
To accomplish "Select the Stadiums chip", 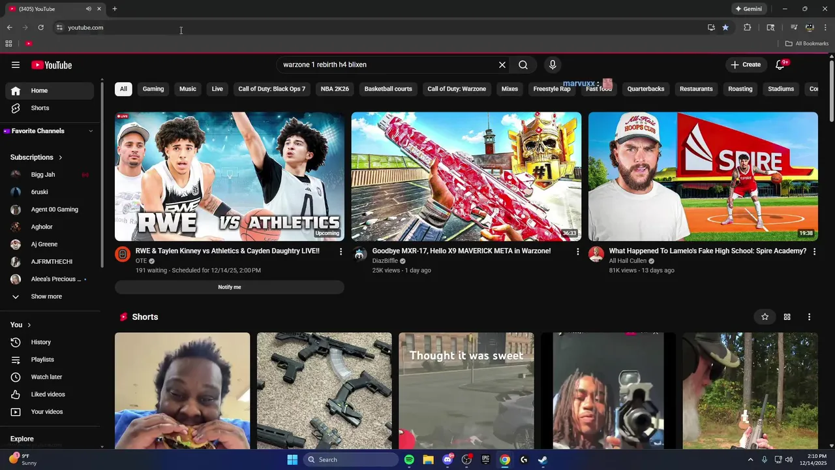I will [781, 89].
